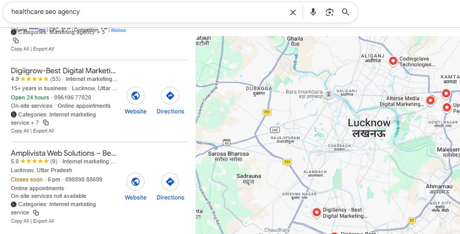Follow the Website text link under Amplivista

point(136,197)
